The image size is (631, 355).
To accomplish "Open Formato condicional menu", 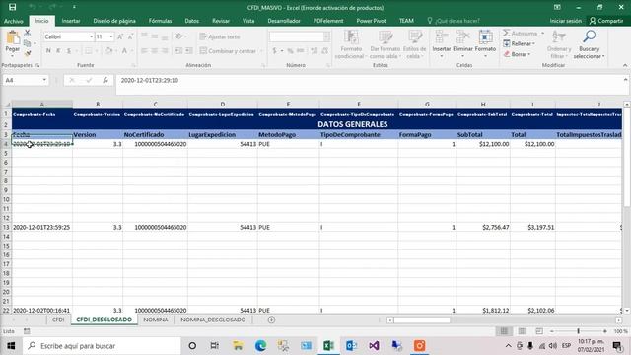I will pyautogui.click(x=351, y=44).
